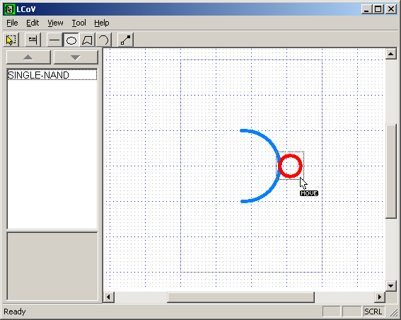Select the ellipse drawing tool

tap(71, 40)
